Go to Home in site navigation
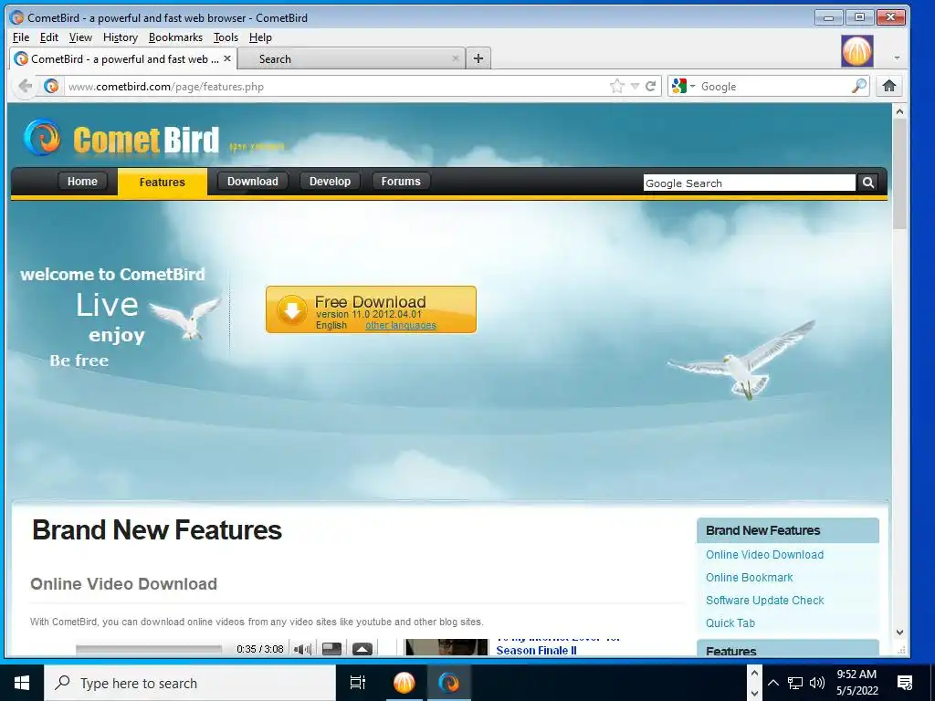 pos(82,182)
